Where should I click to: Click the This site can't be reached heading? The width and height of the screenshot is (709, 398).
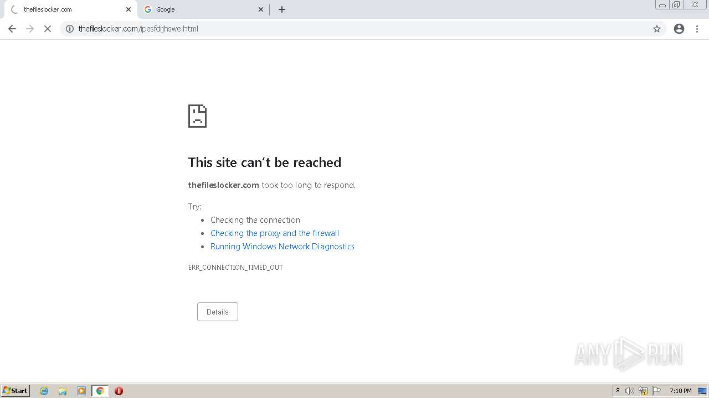[265, 162]
